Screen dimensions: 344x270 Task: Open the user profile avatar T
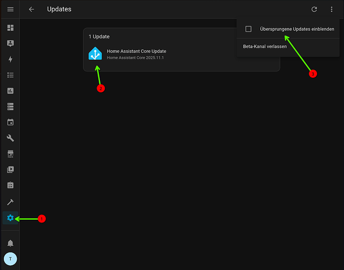[10, 259]
